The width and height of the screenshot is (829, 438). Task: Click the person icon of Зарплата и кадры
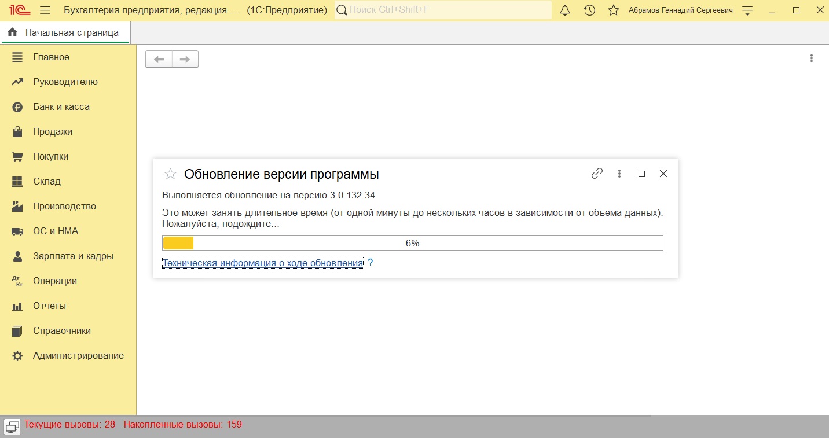pos(17,256)
